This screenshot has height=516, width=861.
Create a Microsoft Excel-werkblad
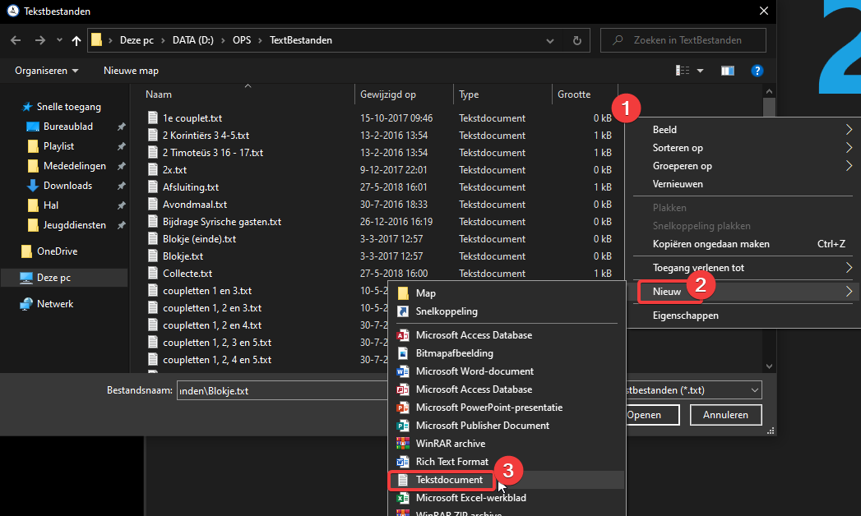click(x=506, y=498)
